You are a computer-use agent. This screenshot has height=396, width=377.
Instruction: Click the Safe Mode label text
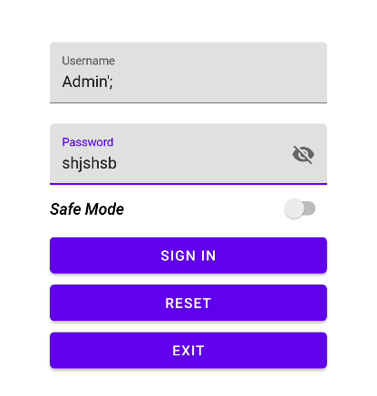pyautogui.click(x=87, y=209)
